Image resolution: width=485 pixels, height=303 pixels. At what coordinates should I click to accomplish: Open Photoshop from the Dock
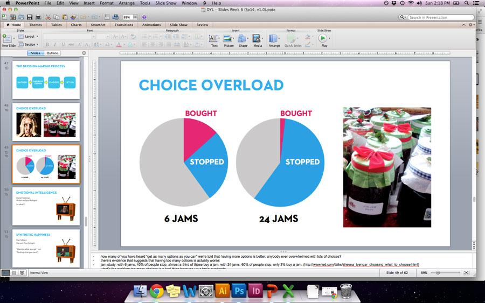[239, 291]
